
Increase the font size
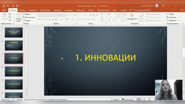click(67, 15)
